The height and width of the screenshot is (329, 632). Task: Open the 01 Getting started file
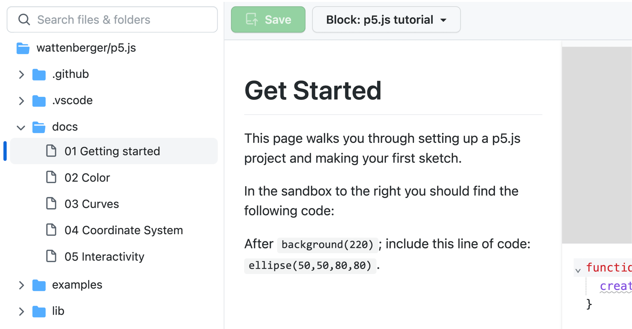pyautogui.click(x=114, y=151)
